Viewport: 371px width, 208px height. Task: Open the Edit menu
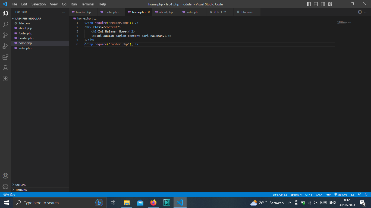[x=24, y=4]
